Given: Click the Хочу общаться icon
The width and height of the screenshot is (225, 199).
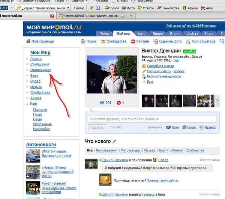Looking at the screenshot, I should (188, 41).
